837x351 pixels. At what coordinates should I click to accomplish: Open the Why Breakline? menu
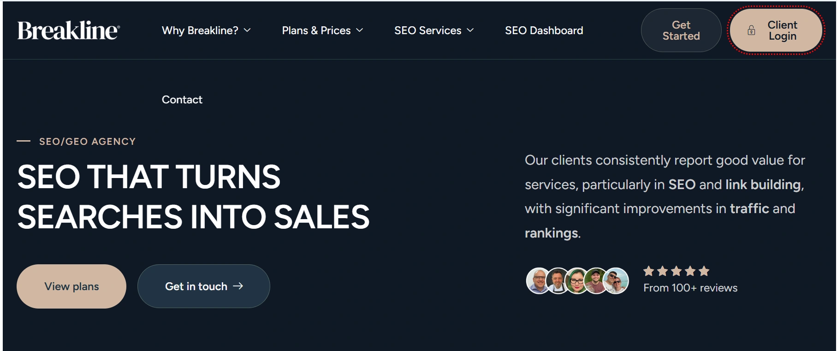tap(200, 30)
